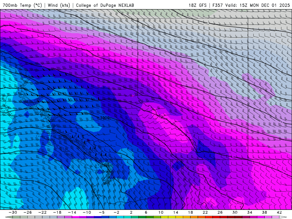Click the 14 colorbar label
This screenshot has height=219, width=292.
click(176, 212)
